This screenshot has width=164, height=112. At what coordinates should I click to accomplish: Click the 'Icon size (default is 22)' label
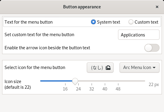pyautogui.click(x=17, y=84)
